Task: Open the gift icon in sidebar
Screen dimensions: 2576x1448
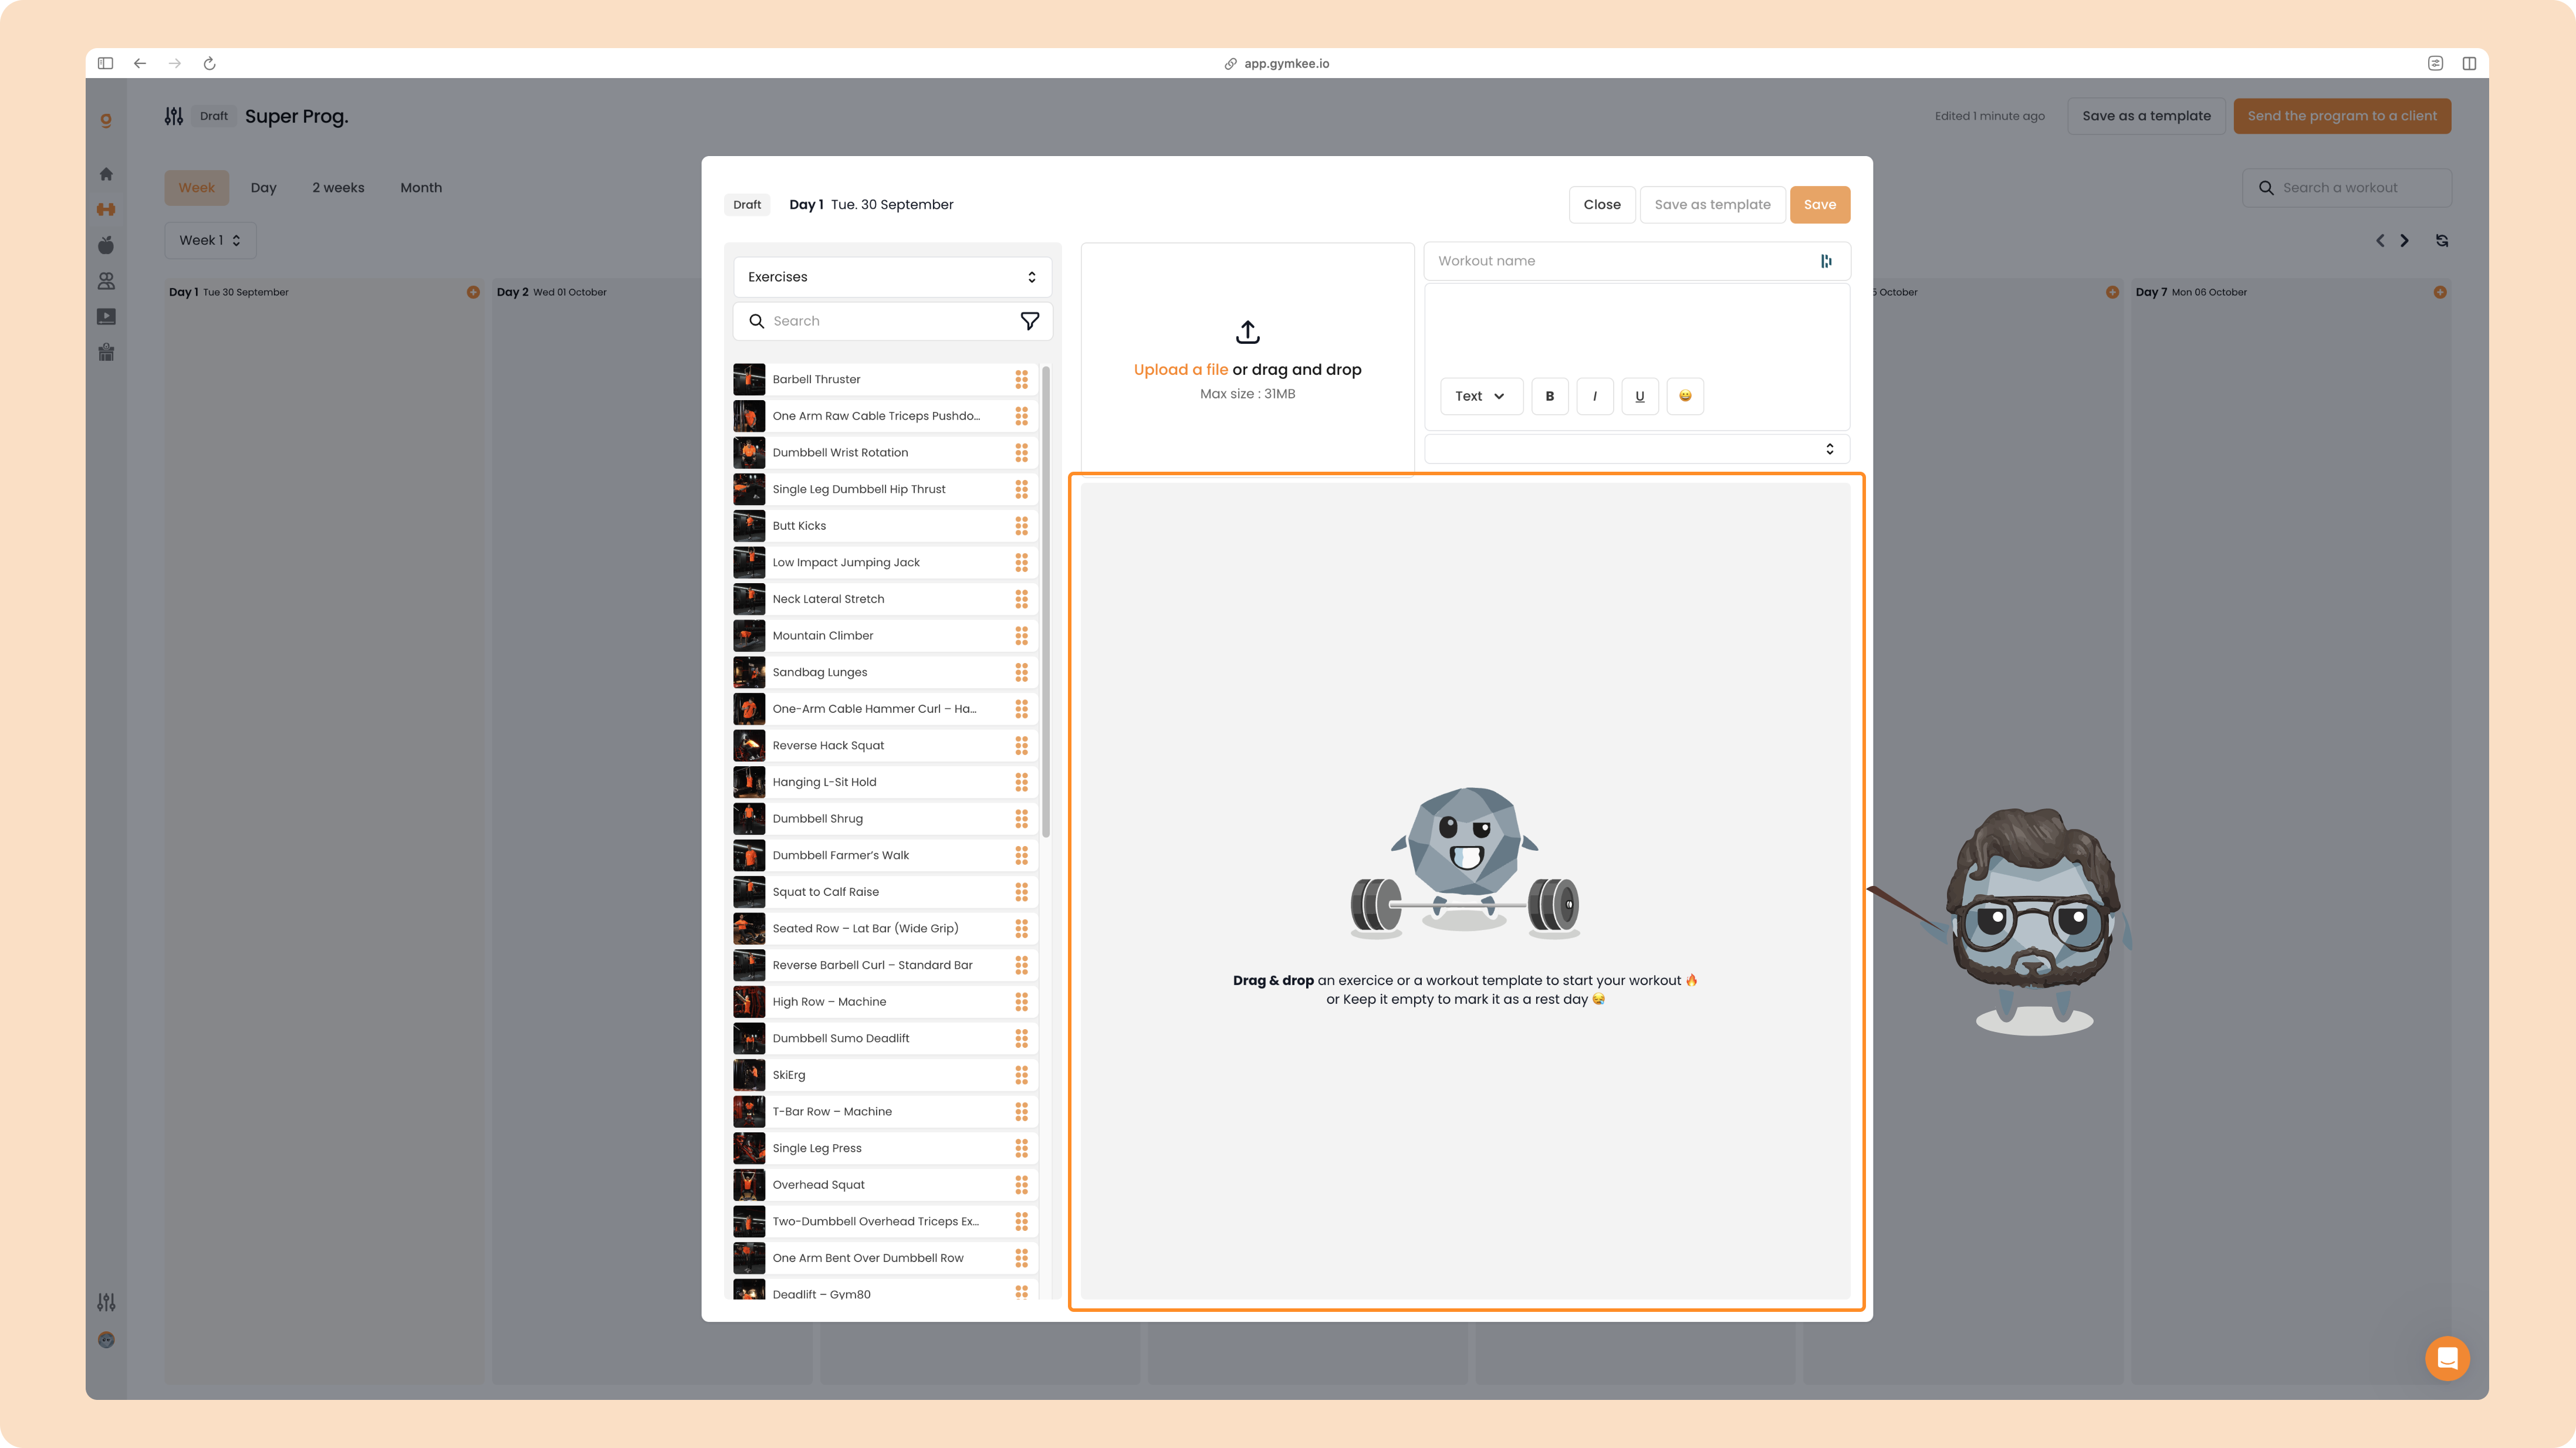Action: tap(106, 352)
